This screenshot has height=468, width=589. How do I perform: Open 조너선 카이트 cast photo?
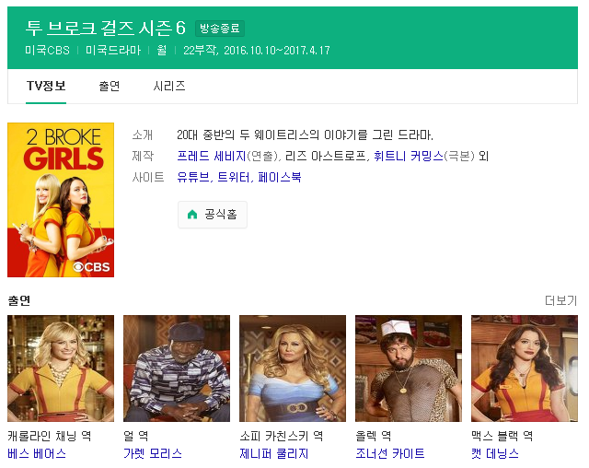pyautogui.click(x=409, y=369)
